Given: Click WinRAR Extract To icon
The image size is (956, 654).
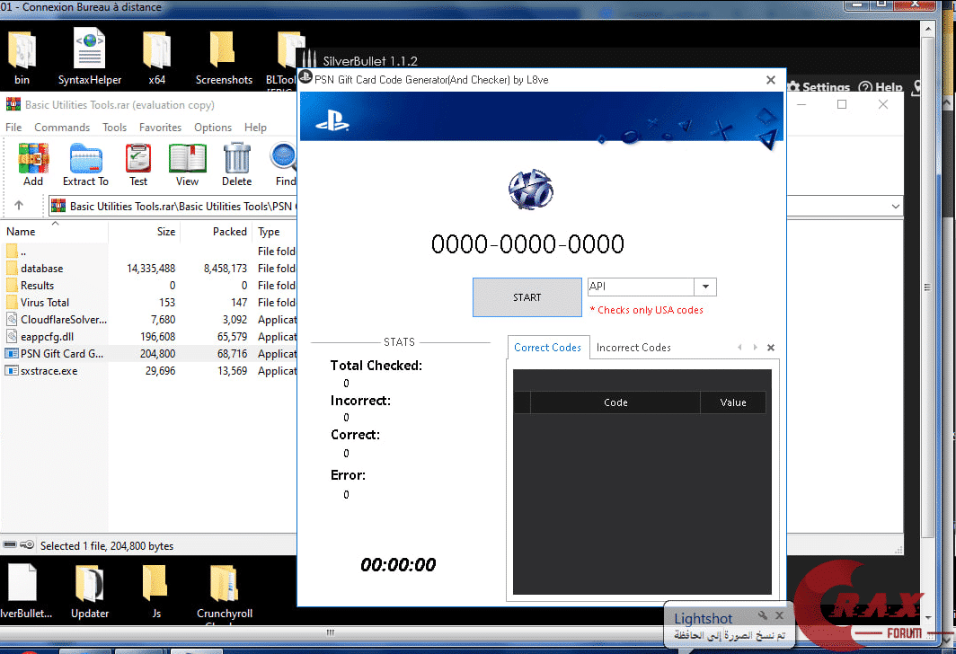Looking at the screenshot, I should (x=85, y=164).
